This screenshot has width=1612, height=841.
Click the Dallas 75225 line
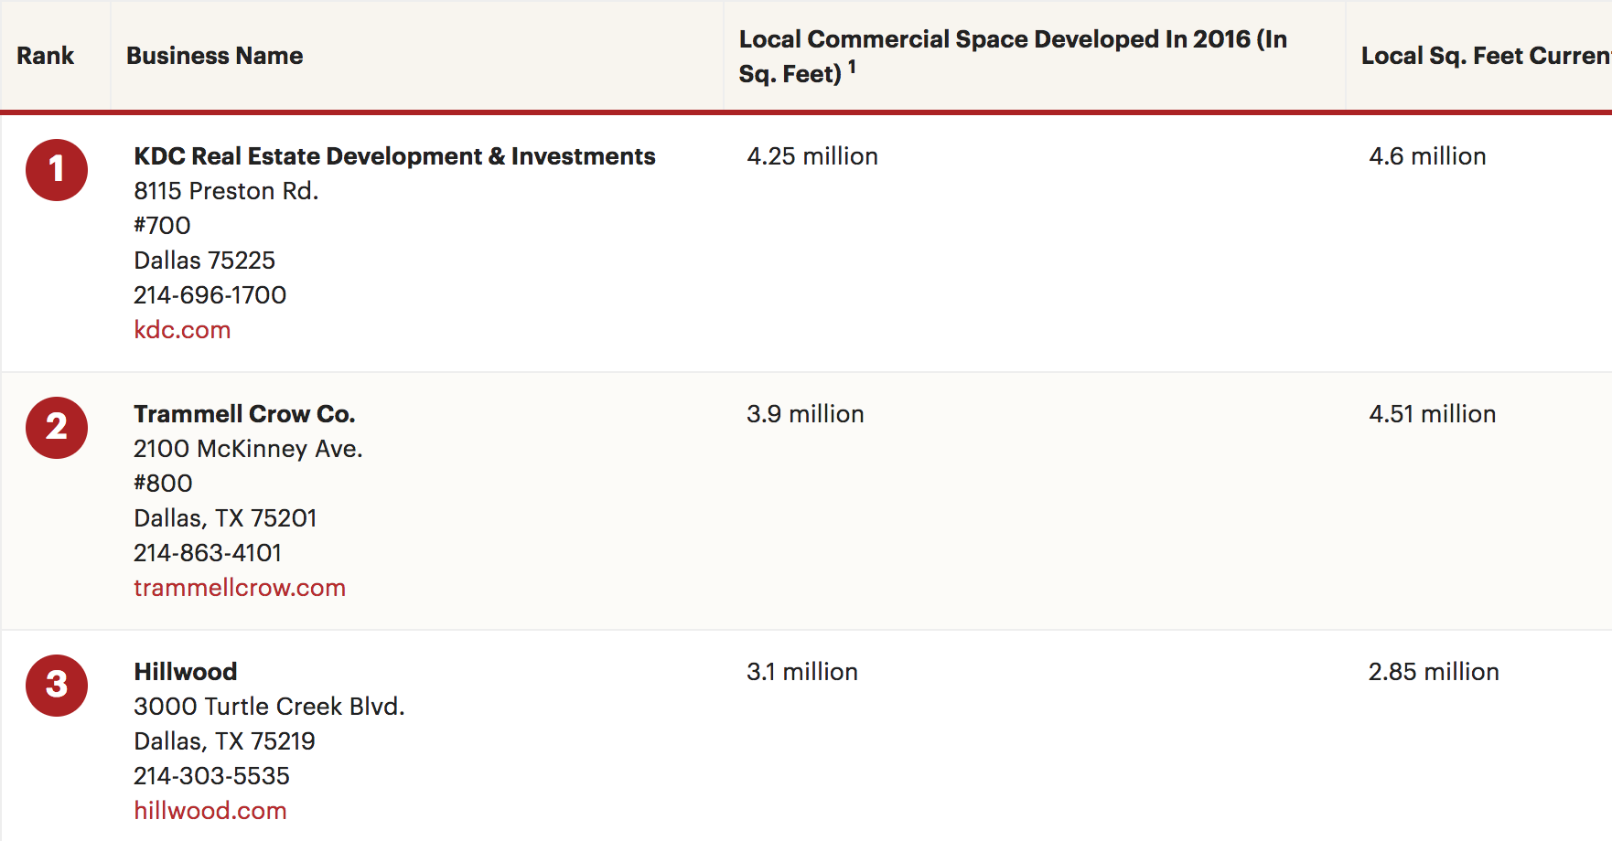pos(204,261)
